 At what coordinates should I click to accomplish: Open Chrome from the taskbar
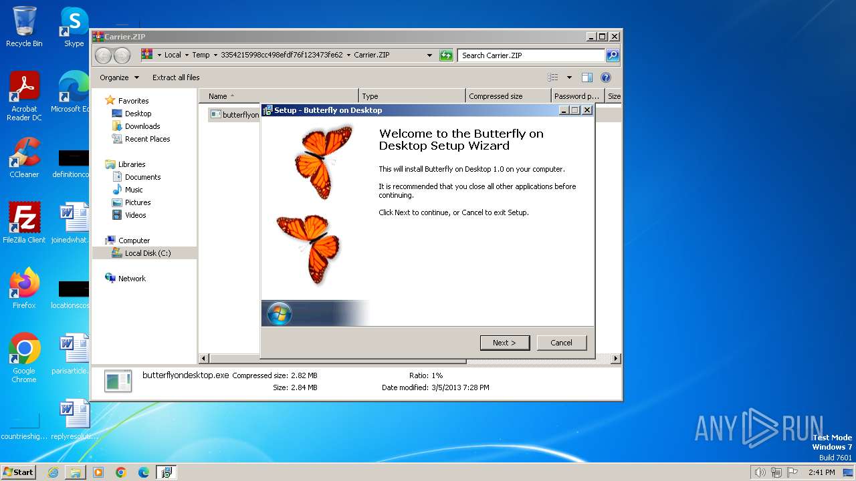pos(121,472)
